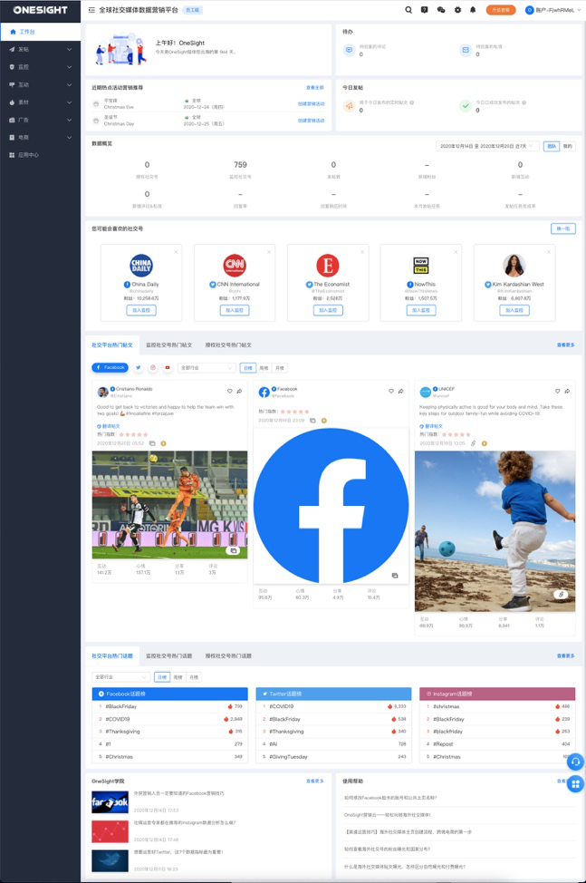Expand the 电商 sidebar menu
The width and height of the screenshot is (586, 883).
(40, 138)
